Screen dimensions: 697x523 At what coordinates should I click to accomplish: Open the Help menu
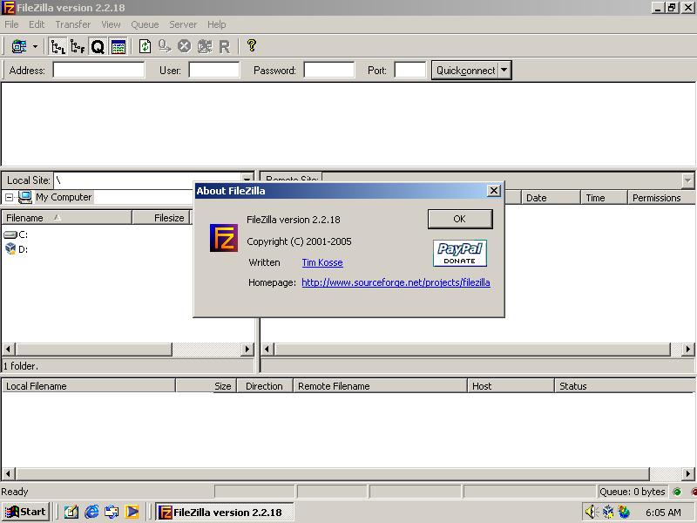click(x=216, y=24)
